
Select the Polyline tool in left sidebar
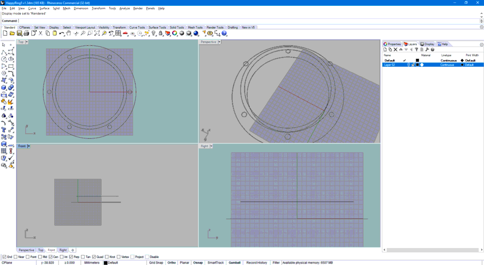[x=4, y=52]
